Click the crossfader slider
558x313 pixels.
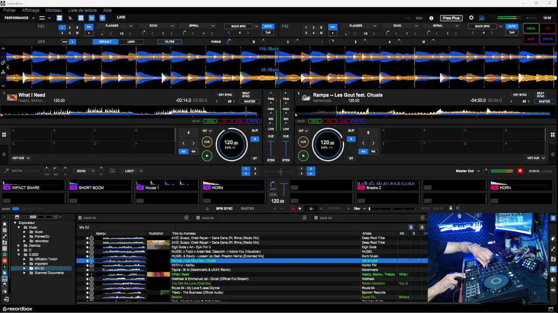(x=280, y=172)
